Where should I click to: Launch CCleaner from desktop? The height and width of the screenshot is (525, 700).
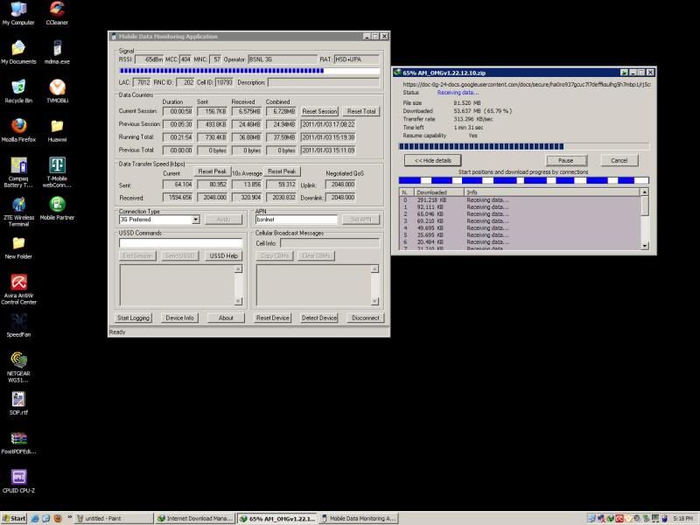click(57, 13)
